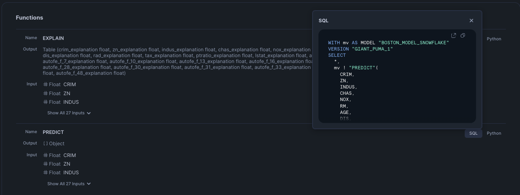Click the PREDICT function name
Image resolution: width=520 pixels, height=195 pixels.
[x=53, y=132]
